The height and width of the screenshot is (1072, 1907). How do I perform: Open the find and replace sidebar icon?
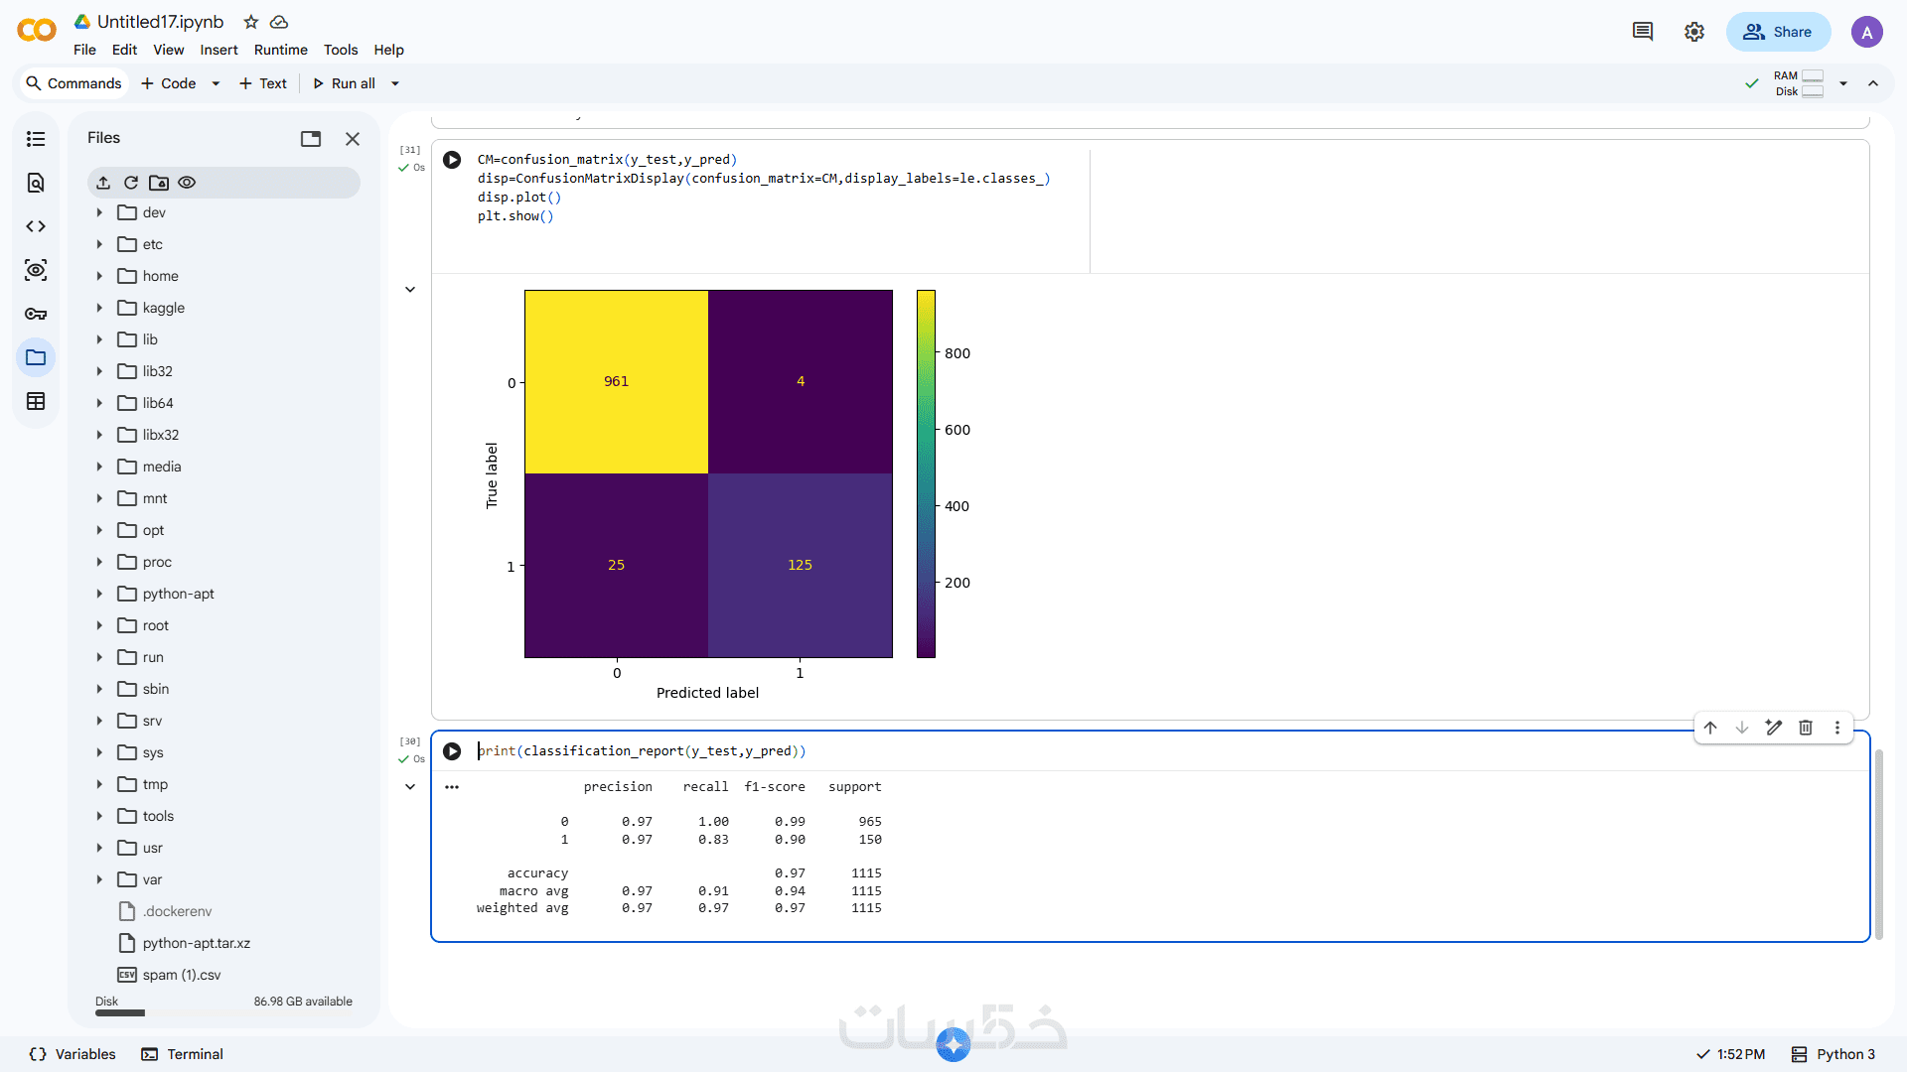pos(36,183)
